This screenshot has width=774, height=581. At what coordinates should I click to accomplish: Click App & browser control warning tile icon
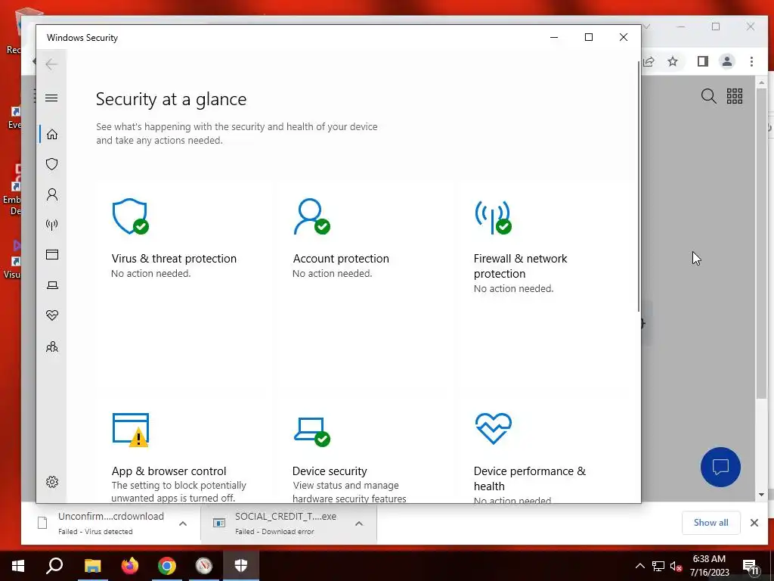(x=131, y=430)
